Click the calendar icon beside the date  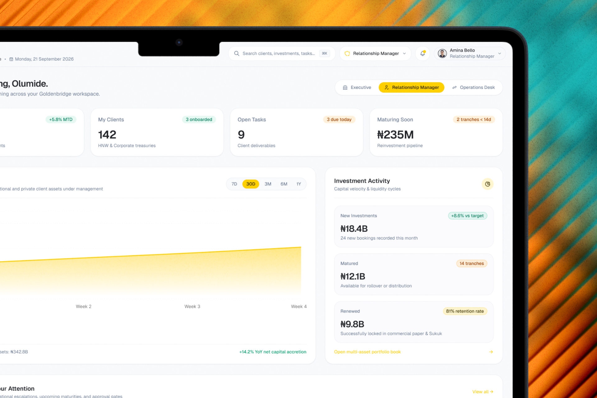11,59
